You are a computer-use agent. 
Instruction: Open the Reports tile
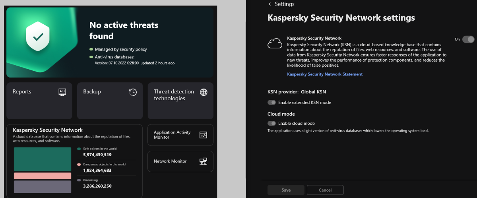[x=39, y=101]
